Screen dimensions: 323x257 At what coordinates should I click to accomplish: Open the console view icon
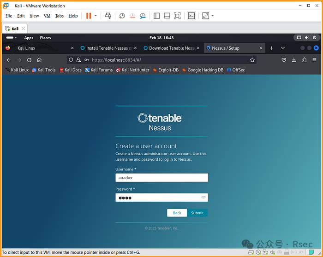(191, 16)
